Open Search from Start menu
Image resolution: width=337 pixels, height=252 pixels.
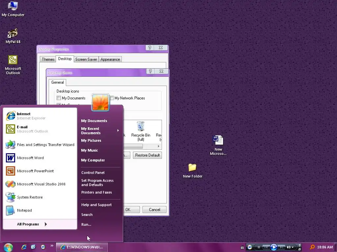[87, 215]
